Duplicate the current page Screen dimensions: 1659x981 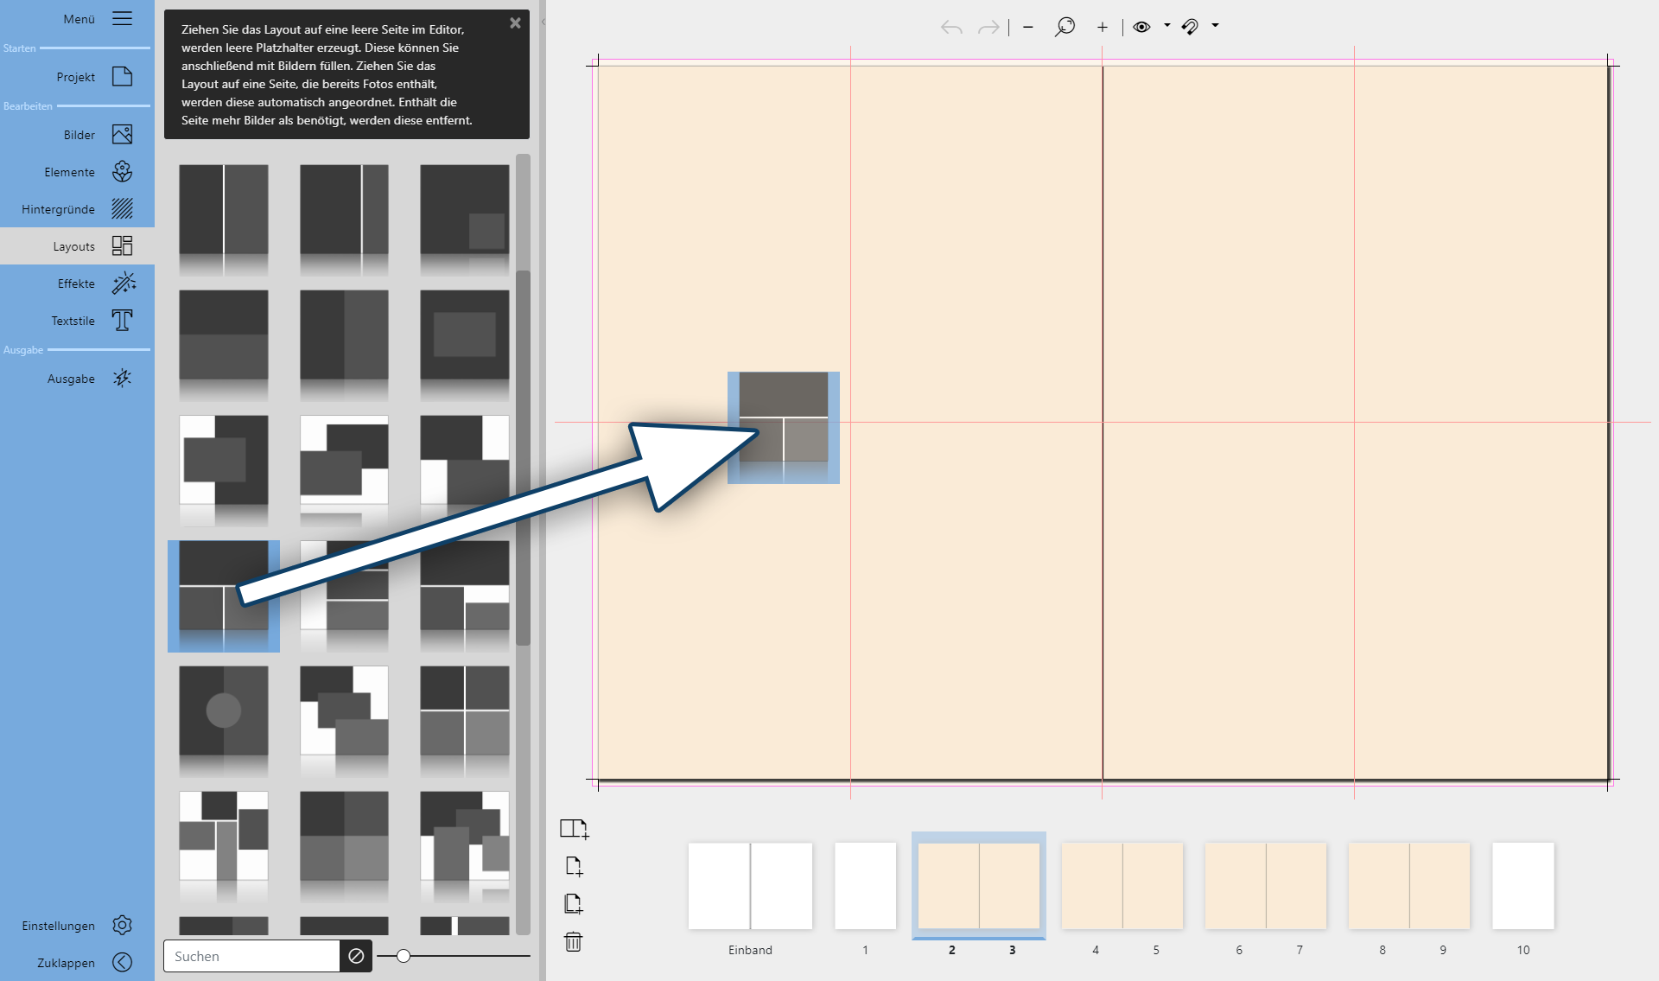click(574, 903)
